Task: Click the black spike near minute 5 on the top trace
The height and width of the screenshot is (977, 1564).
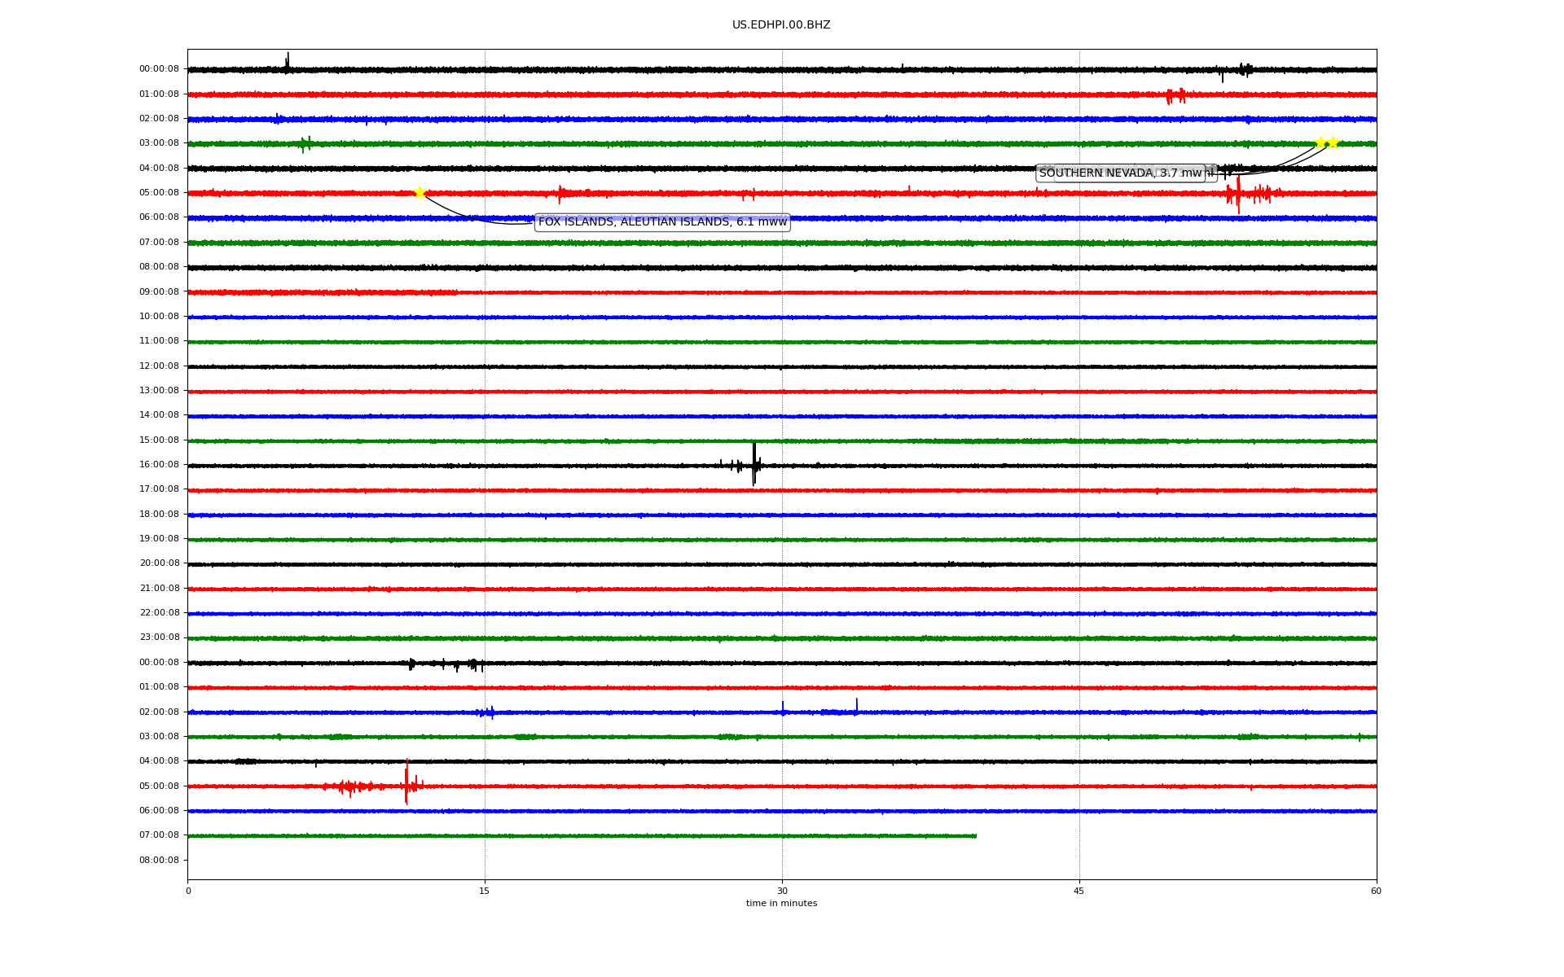Action: (288, 60)
